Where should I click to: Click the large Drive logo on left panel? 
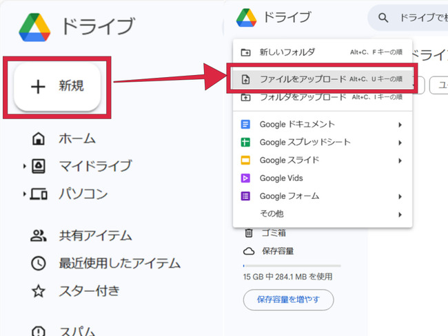(34, 27)
